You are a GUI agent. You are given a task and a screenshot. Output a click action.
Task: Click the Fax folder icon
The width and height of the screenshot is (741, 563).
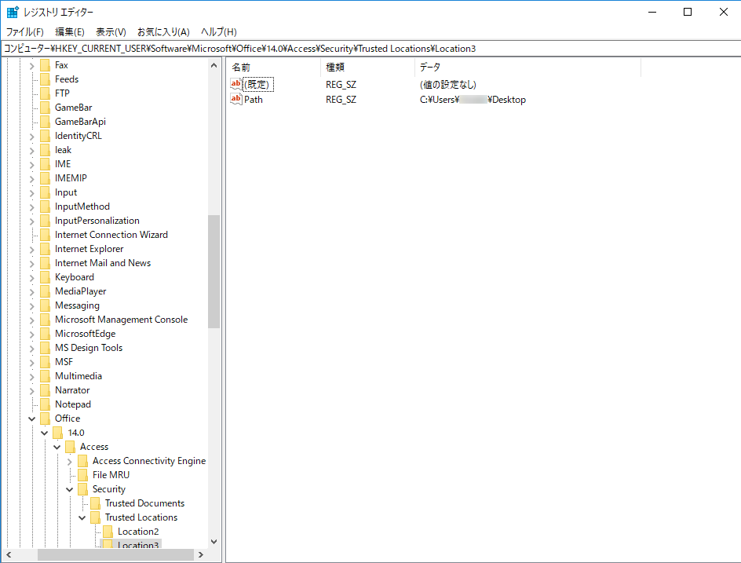(x=46, y=65)
